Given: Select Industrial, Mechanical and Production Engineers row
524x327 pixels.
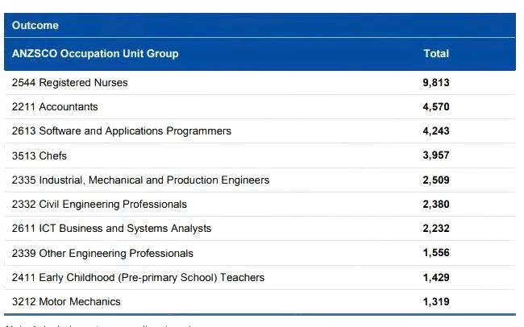Looking at the screenshot, I should pyautogui.click(x=260, y=180).
